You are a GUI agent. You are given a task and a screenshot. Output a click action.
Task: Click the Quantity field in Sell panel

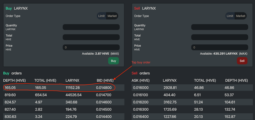[220, 27]
